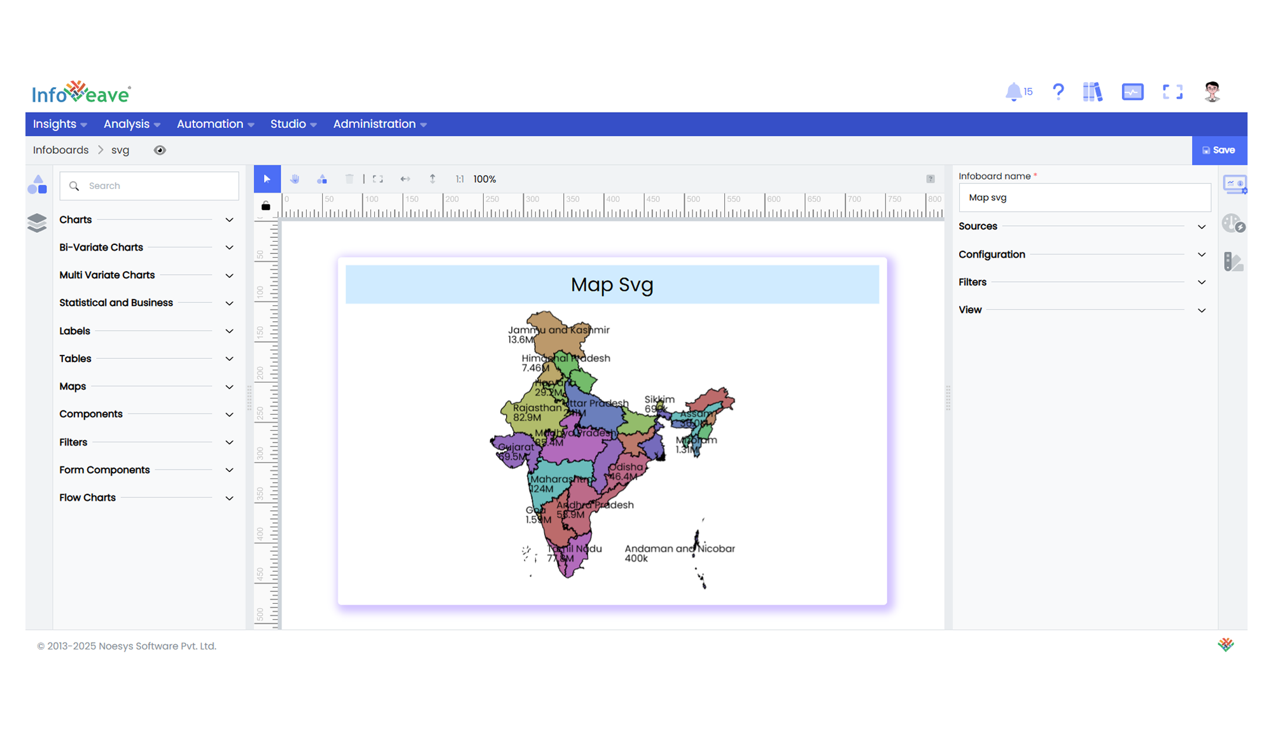Open the Automation menu
The height and width of the screenshot is (738, 1273).
[215, 124]
